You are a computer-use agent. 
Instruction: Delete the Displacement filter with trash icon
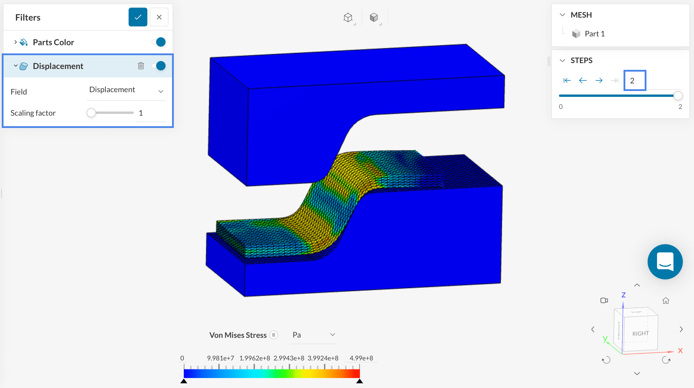[141, 66]
